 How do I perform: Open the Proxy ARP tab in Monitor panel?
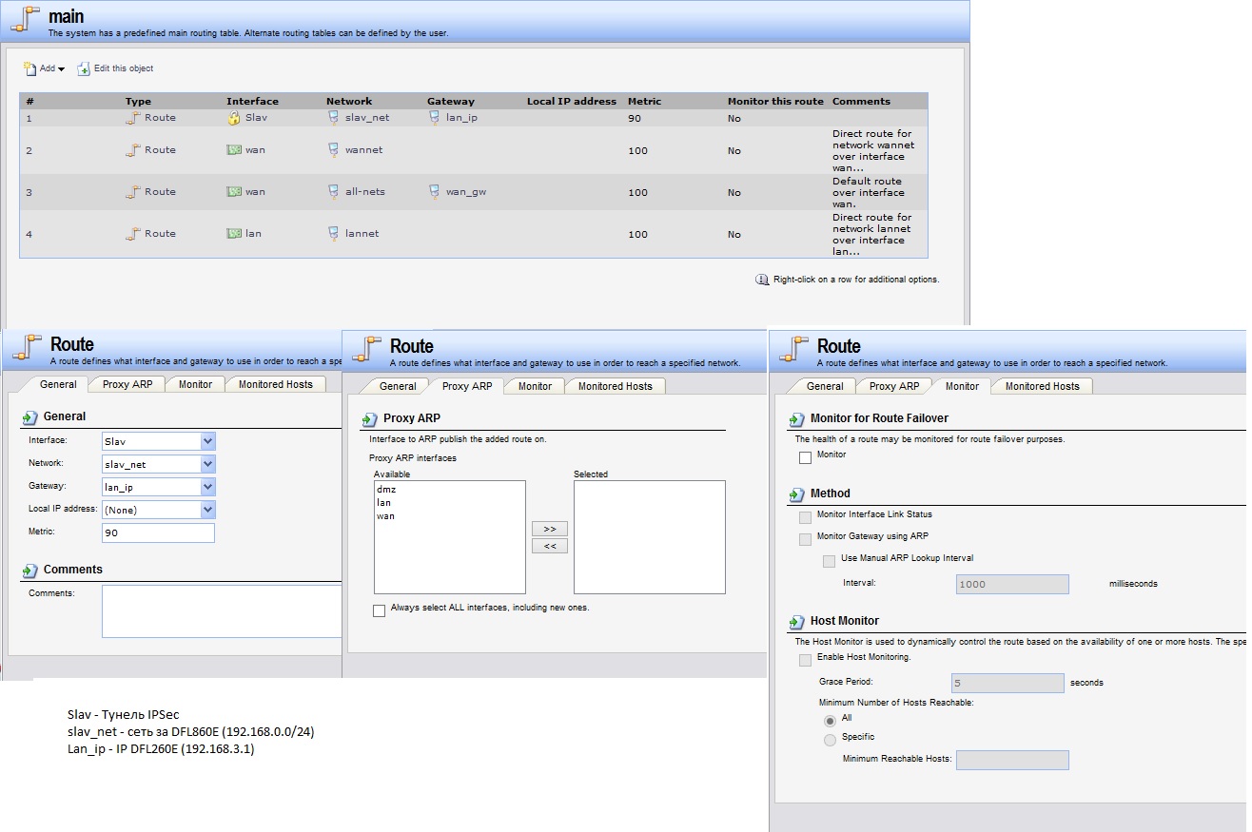pyautogui.click(x=894, y=386)
